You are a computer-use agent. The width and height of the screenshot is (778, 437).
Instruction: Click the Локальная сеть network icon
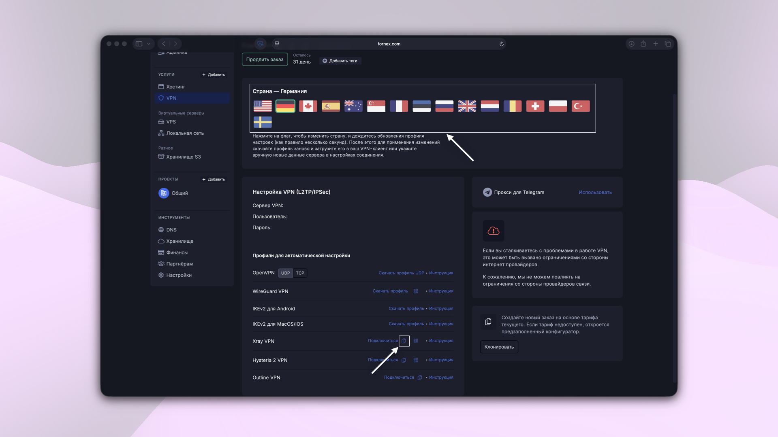click(161, 133)
